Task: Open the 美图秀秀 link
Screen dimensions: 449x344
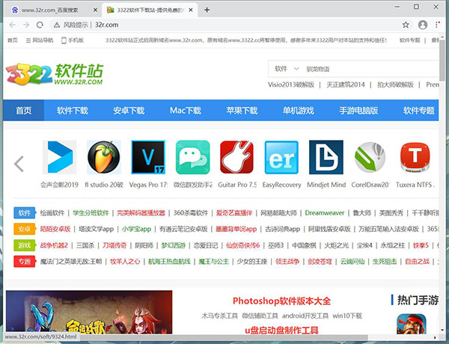Action: tap(391, 213)
